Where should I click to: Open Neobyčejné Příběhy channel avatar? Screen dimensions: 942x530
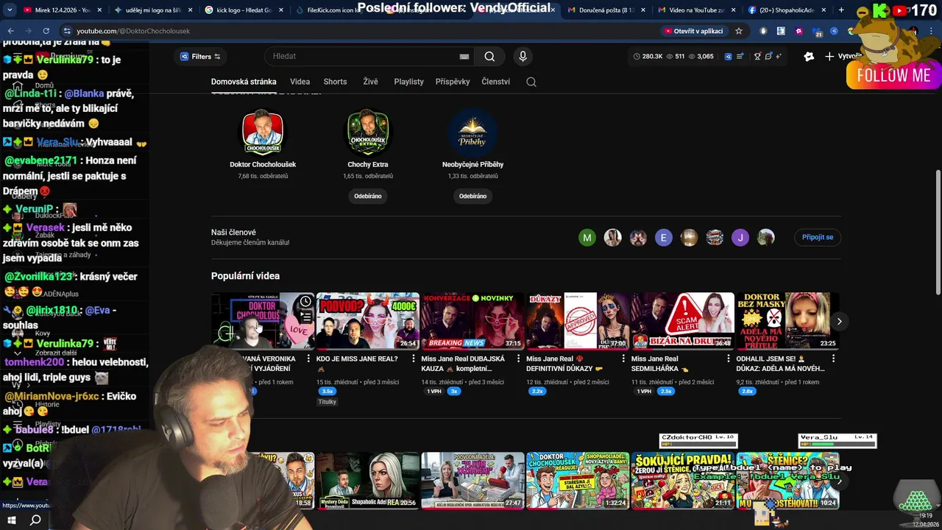point(472,132)
